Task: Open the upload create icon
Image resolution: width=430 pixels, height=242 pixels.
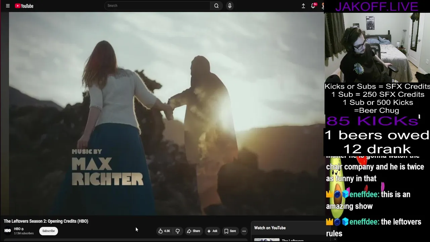Action: [x=303, y=6]
